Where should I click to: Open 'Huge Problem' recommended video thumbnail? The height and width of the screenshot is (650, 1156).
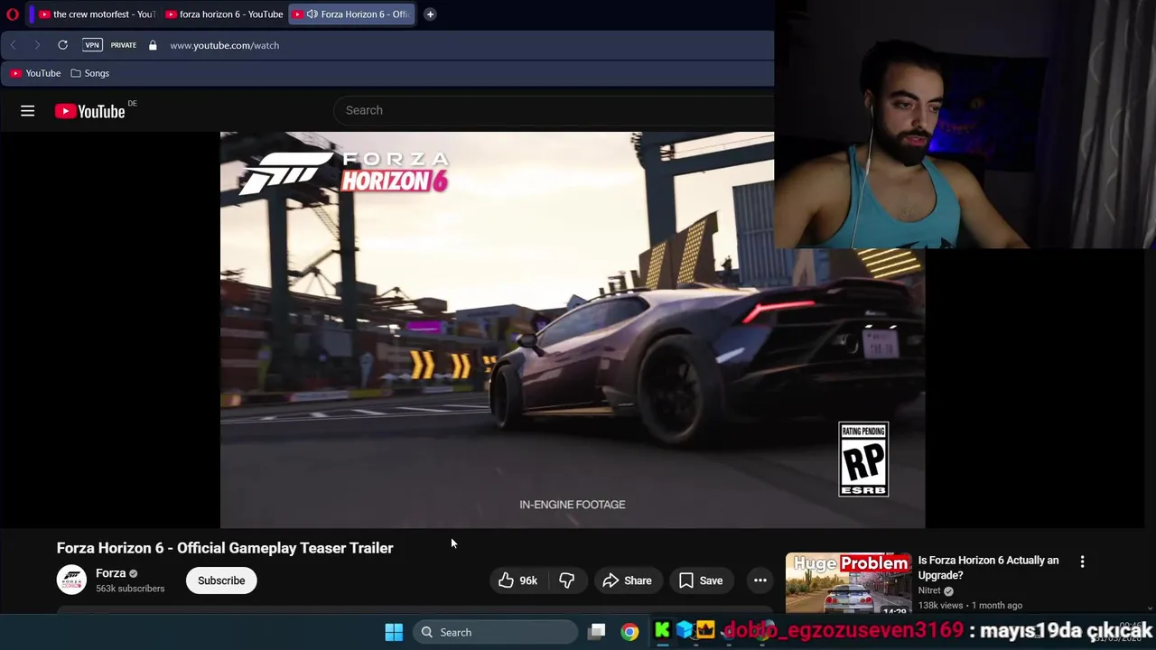click(848, 583)
